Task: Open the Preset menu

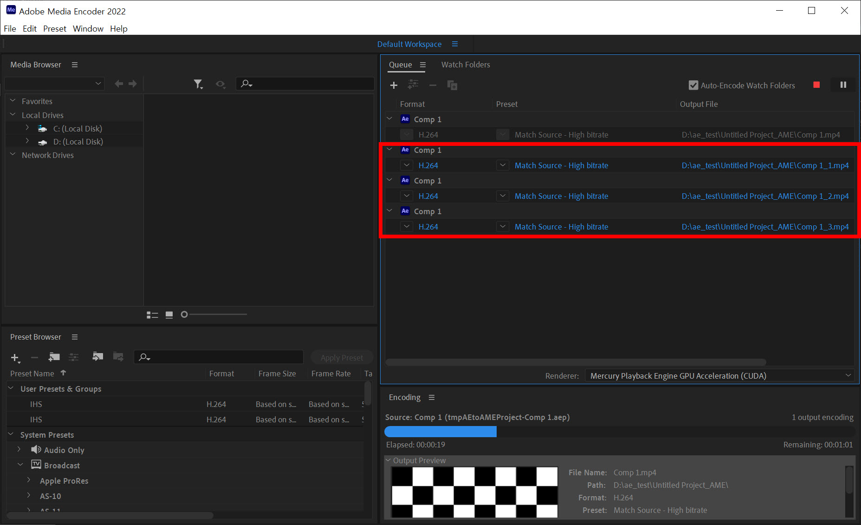Action: click(x=55, y=29)
